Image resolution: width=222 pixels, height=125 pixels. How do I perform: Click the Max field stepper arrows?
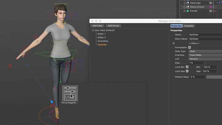tap(217, 71)
